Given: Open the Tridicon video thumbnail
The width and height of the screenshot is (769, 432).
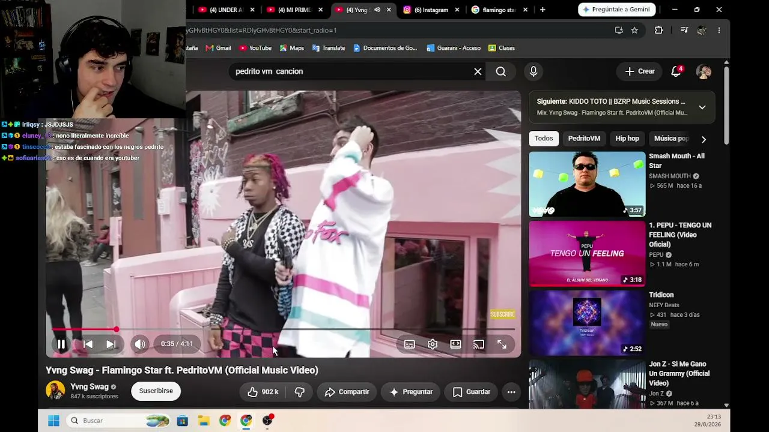Looking at the screenshot, I should pyautogui.click(x=587, y=323).
